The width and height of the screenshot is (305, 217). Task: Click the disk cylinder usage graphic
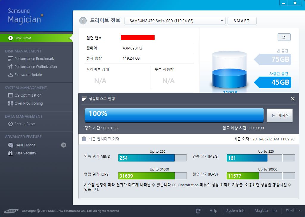[x=230, y=70]
